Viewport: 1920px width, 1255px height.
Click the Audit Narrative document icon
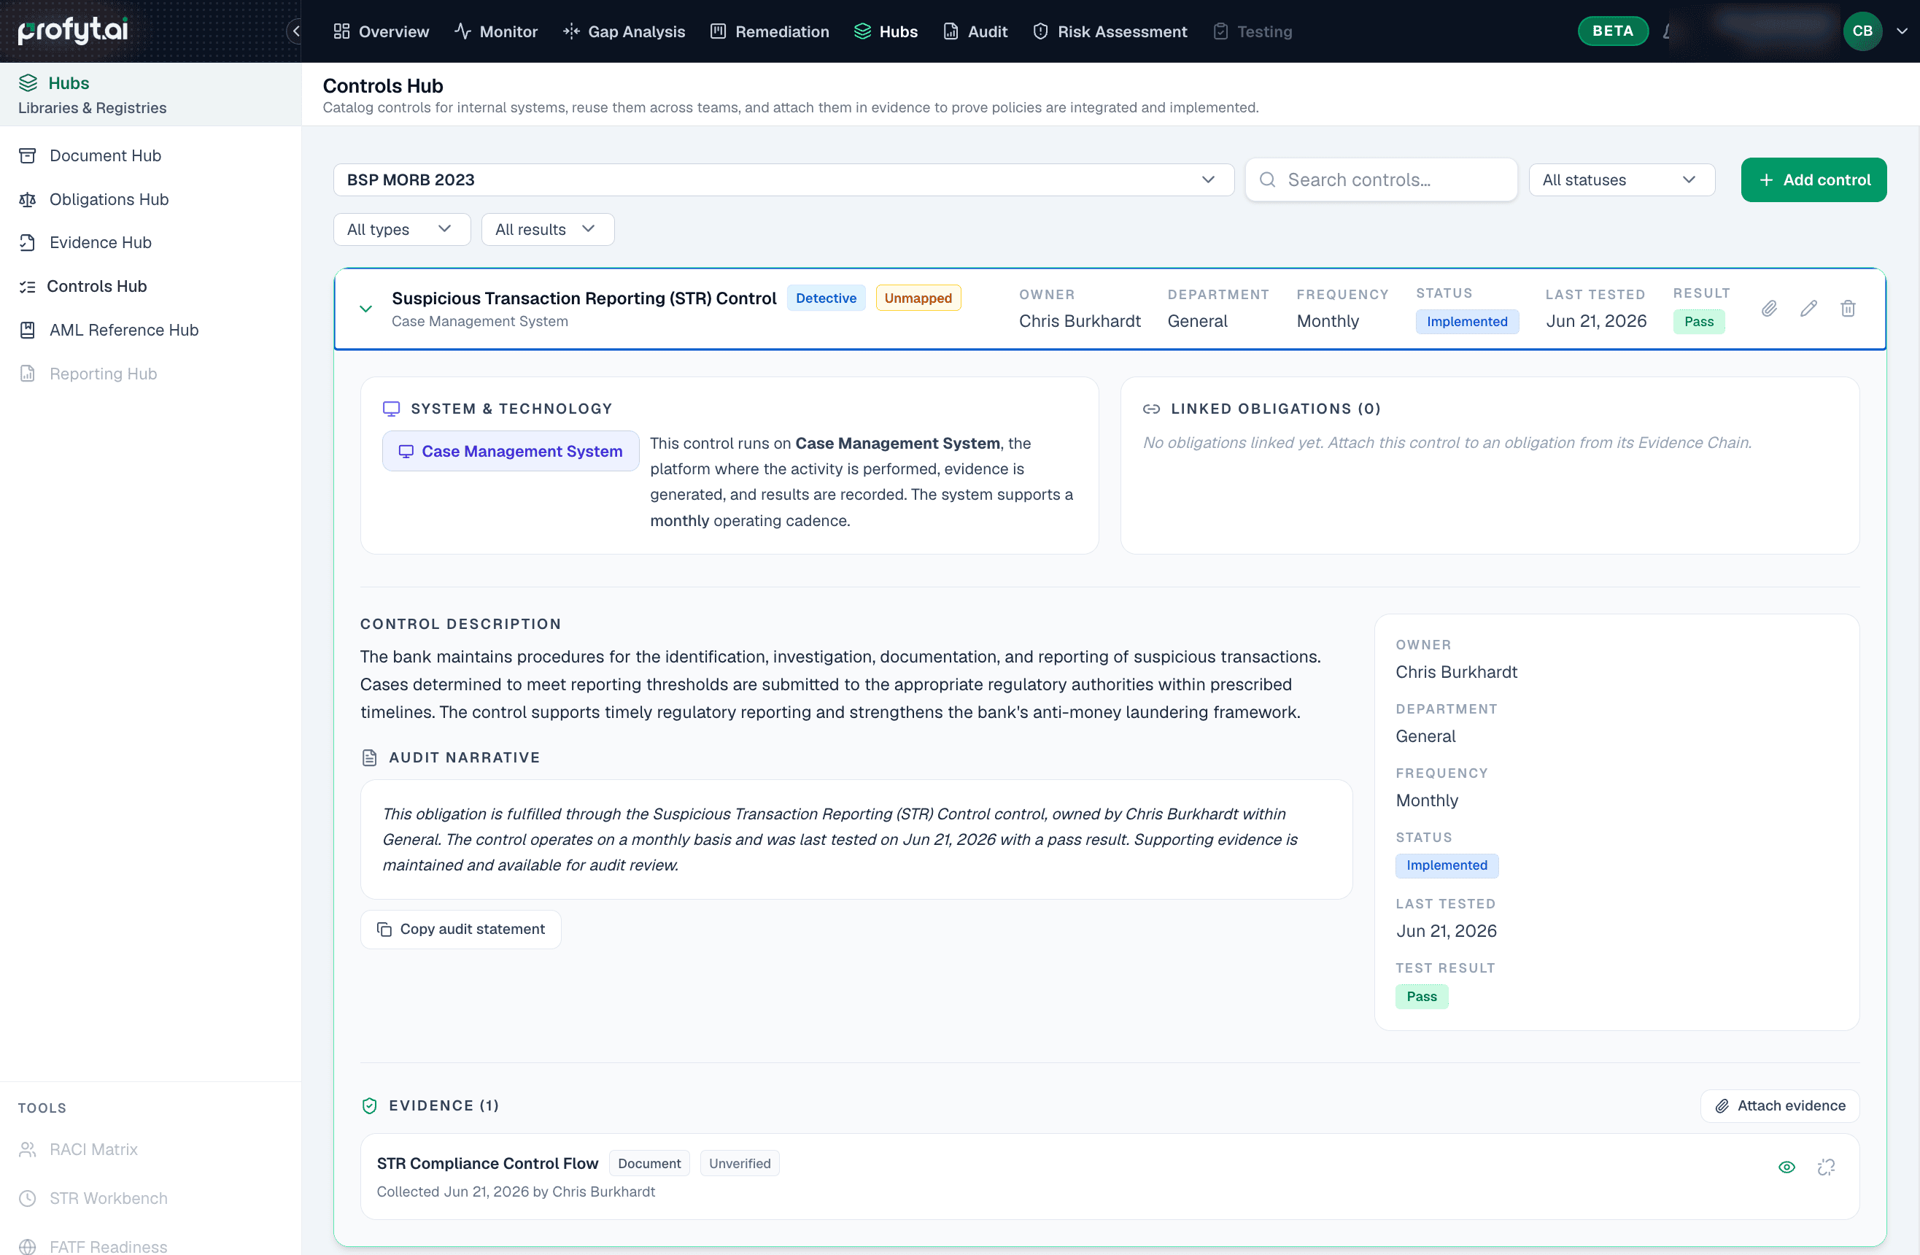tap(369, 757)
